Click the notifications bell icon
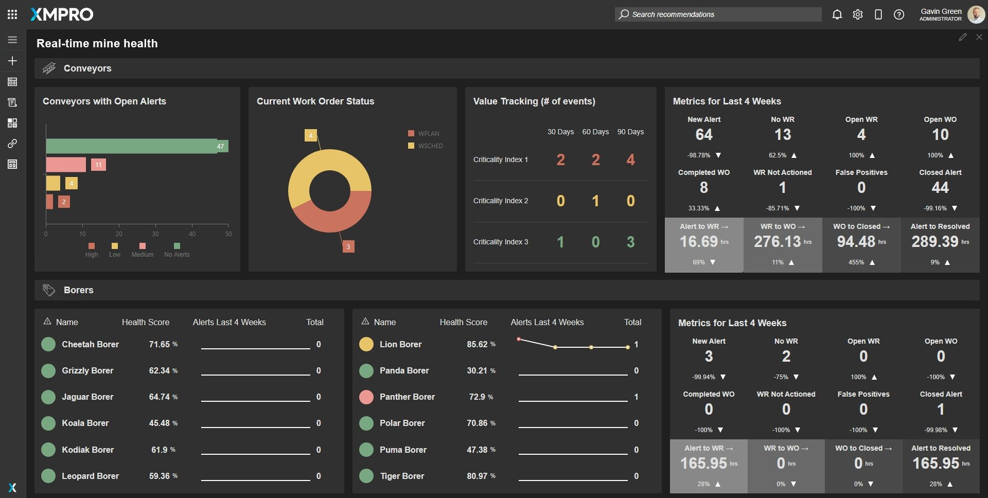 837,14
